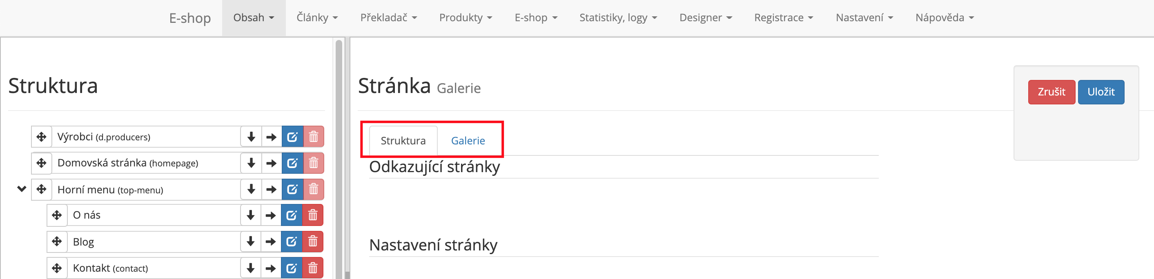Viewport: 1154px width, 279px height.
Task: Click the move handle of Výrobci
Action: [x=42, y=137]
